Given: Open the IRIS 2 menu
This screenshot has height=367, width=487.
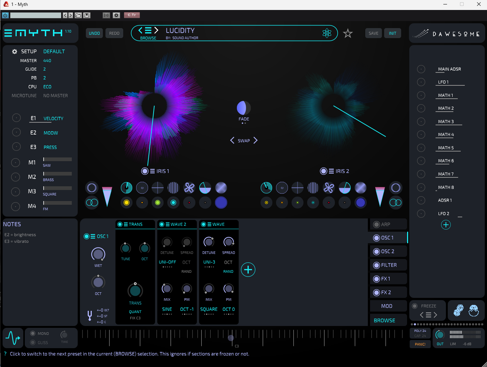Looking at the screenshot, I should [x=331, y=171].
